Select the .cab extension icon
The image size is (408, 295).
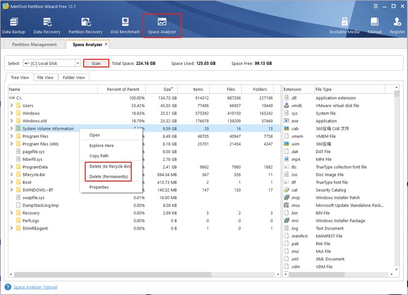coord(286,128)
